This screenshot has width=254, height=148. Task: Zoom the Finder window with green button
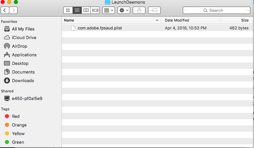point(16,2)
